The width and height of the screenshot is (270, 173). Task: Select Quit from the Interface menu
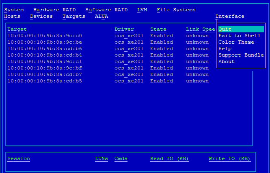tap(241, 29)
